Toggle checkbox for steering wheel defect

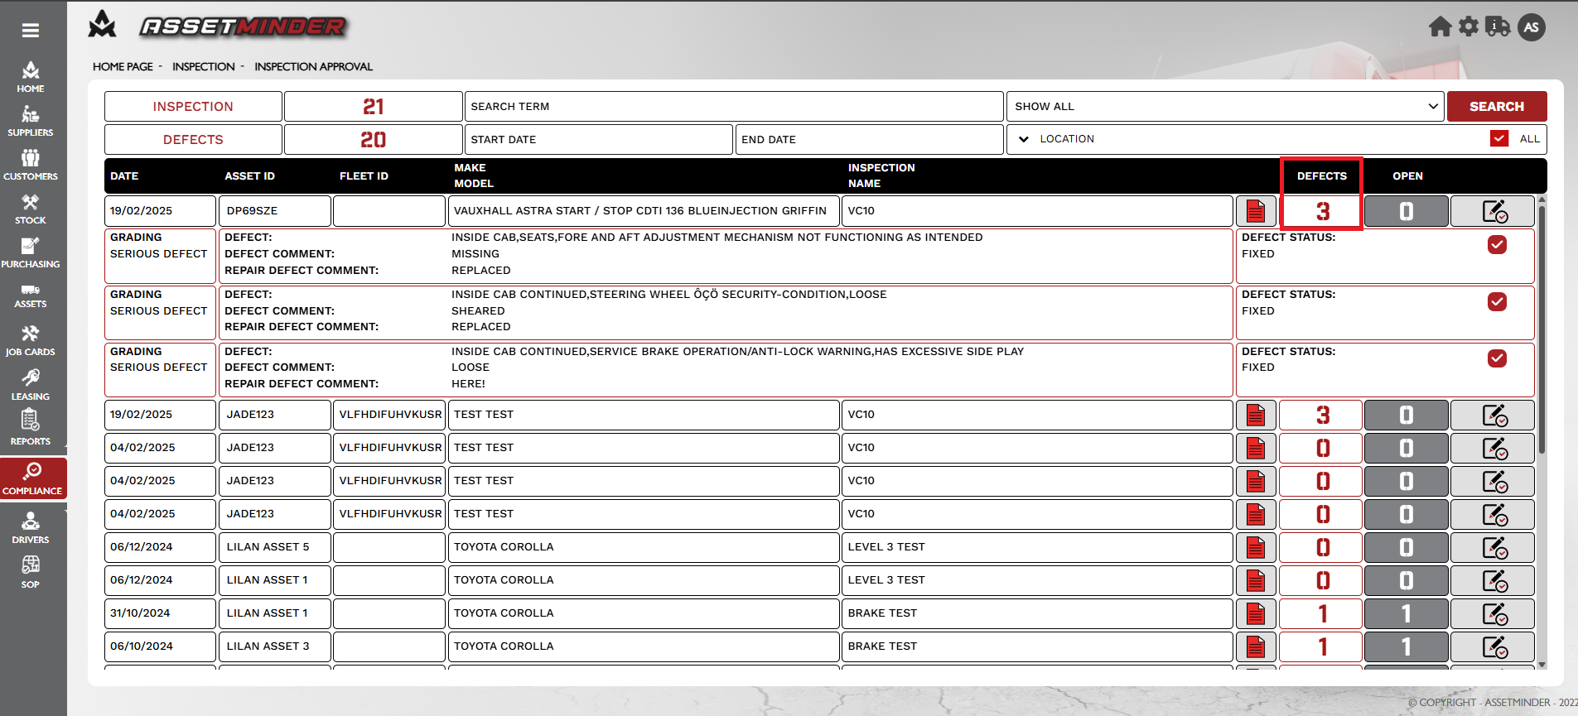1497,301
